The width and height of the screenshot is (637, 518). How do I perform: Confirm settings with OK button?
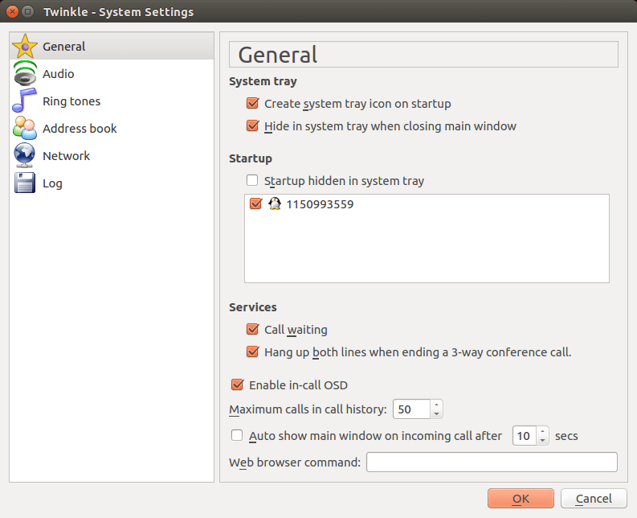[x=521, y=499]
